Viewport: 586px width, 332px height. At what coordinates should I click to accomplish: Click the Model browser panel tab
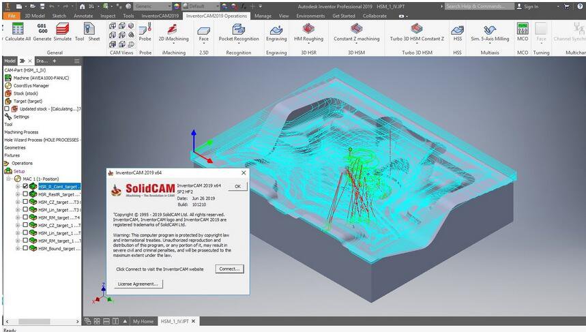point(10,61)
